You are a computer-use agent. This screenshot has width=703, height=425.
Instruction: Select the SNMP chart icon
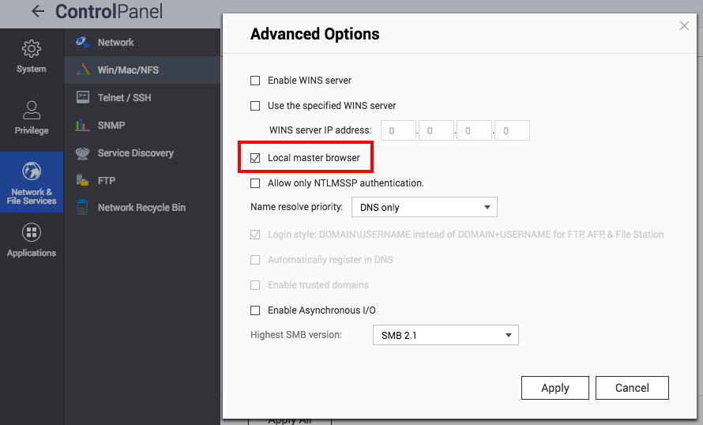82,125
